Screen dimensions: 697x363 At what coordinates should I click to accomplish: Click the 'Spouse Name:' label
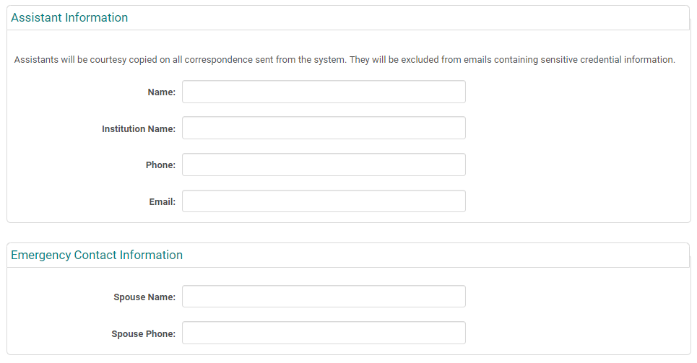click(x=144, y=297)
